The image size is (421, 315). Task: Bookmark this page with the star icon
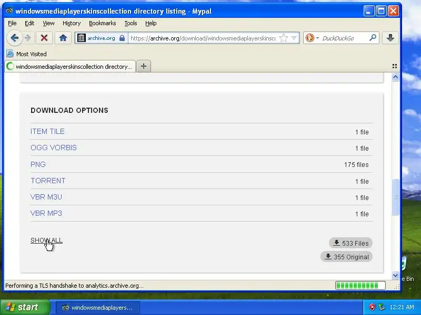(283, 38)
